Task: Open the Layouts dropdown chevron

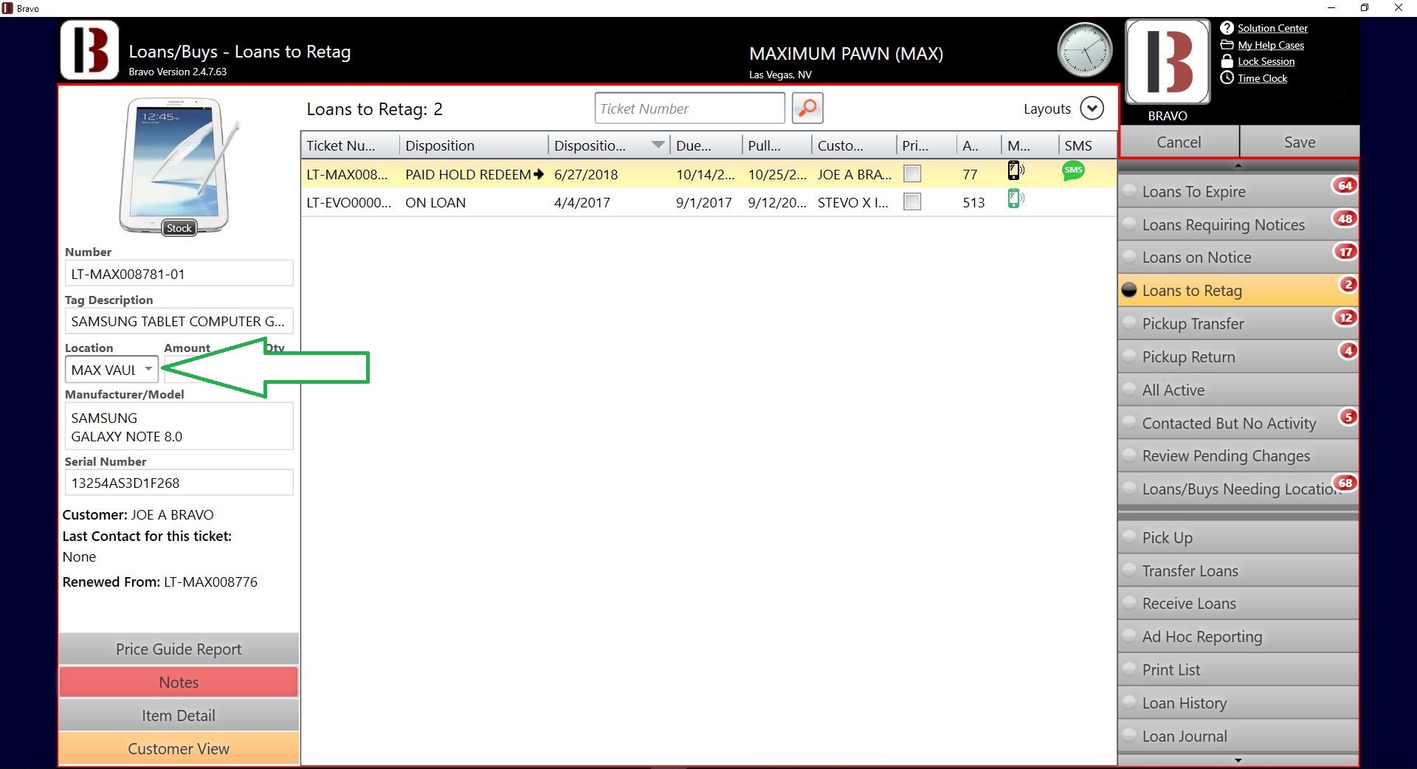Action: (1092, 108)
